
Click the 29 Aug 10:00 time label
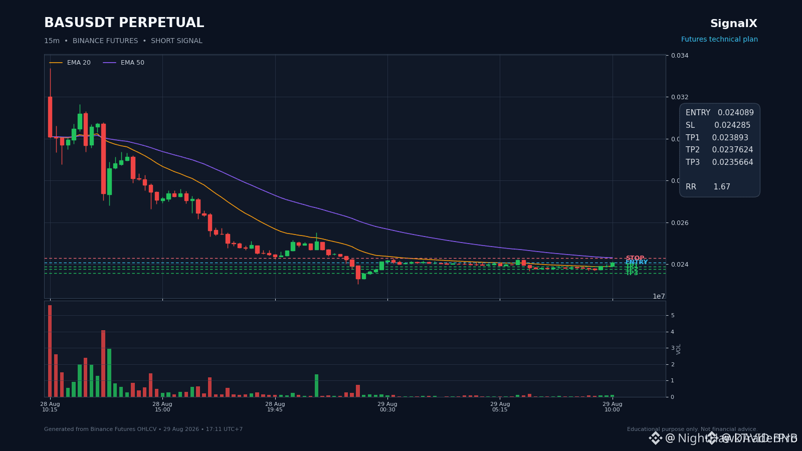click(612, 407)
